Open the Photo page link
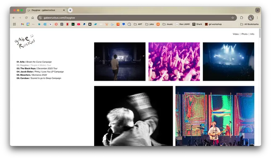Screen dimensions: 271x159 coord(245,34)
